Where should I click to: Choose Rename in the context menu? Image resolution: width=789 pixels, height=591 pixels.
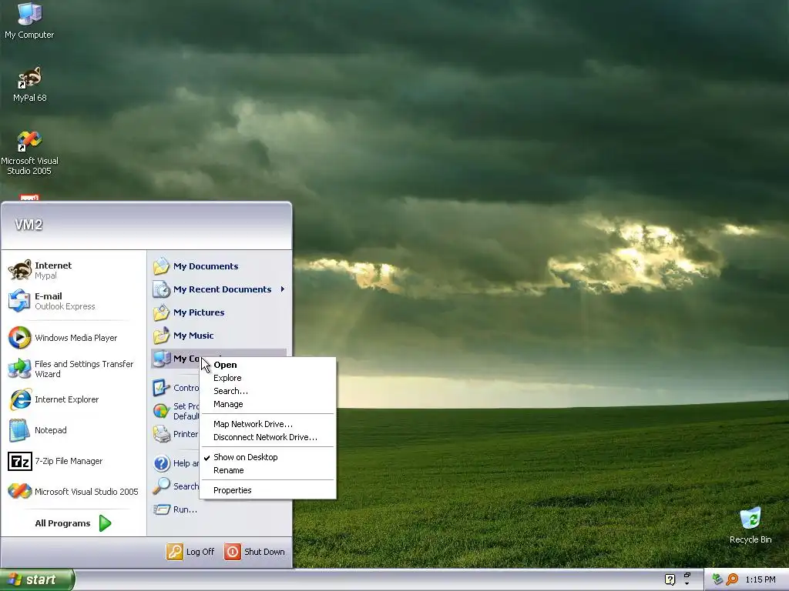tap(267, 470)
